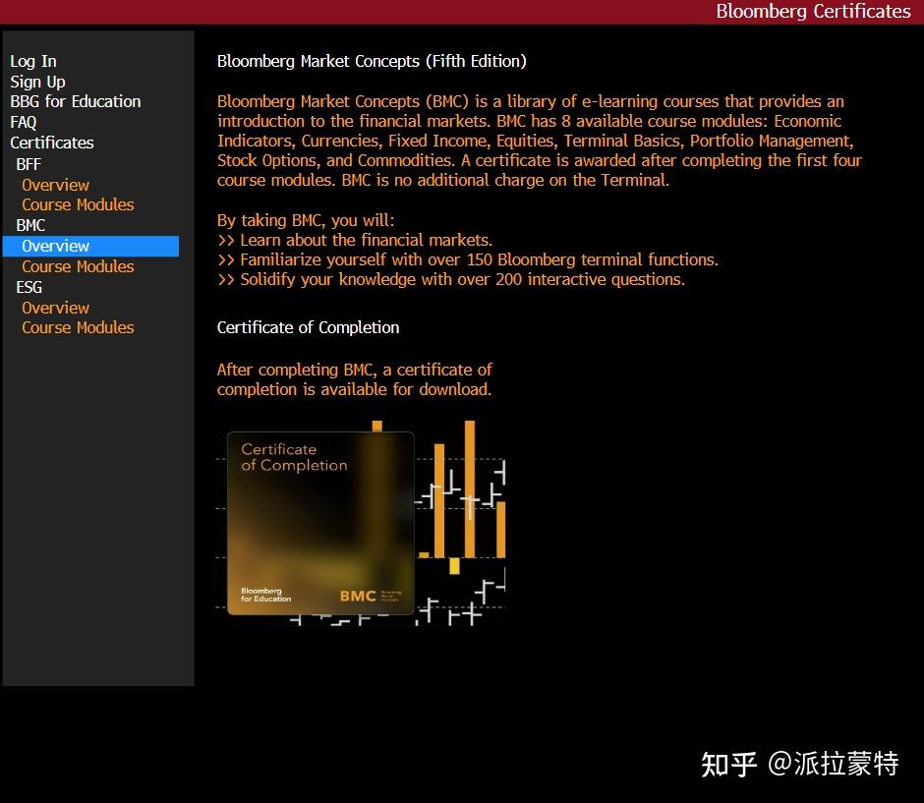The image size is (924, 803).
Task: Open BBG for Education
Action: (x=76, y=101)
